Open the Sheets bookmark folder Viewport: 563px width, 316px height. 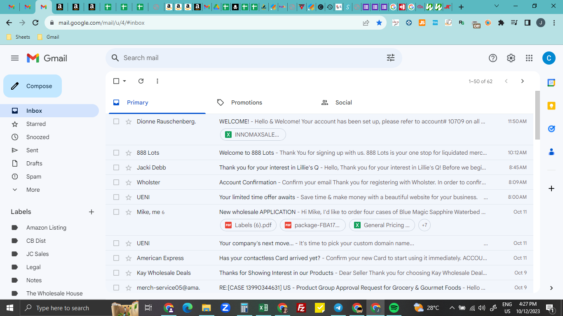(x=19, y=37)
